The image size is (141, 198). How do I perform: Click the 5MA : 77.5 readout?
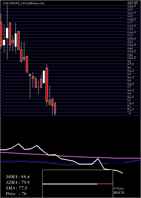click(16, 188)
